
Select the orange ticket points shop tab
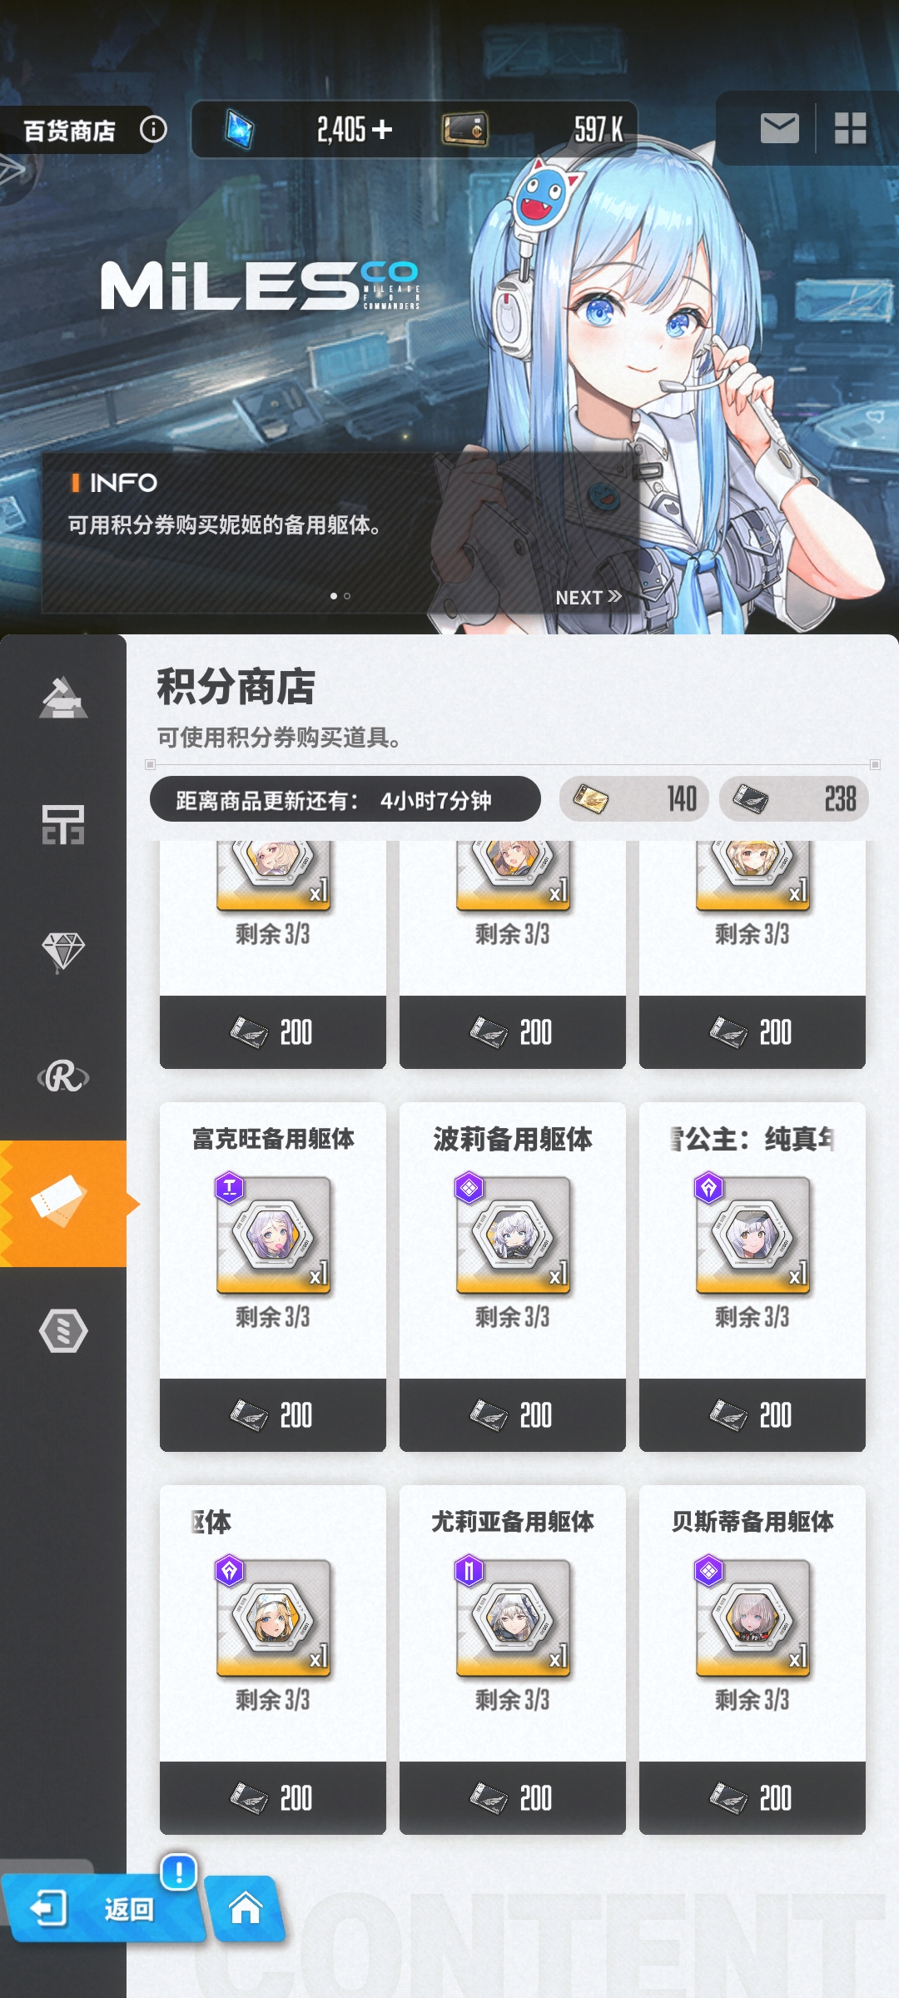click(63, 1204)
